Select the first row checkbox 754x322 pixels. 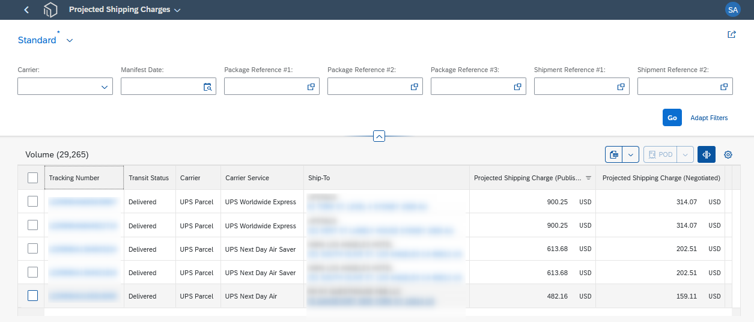click(x=32, y=201)
